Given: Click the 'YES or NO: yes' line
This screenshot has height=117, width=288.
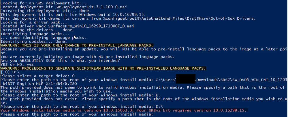Looking at the screenshot, I should 17,64.
